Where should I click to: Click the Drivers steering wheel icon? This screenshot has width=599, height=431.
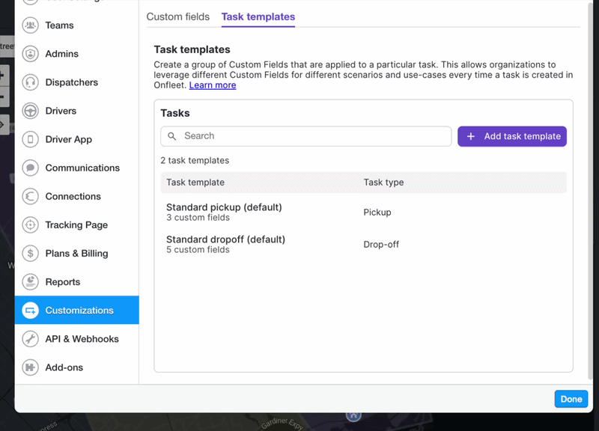(30, 111)
